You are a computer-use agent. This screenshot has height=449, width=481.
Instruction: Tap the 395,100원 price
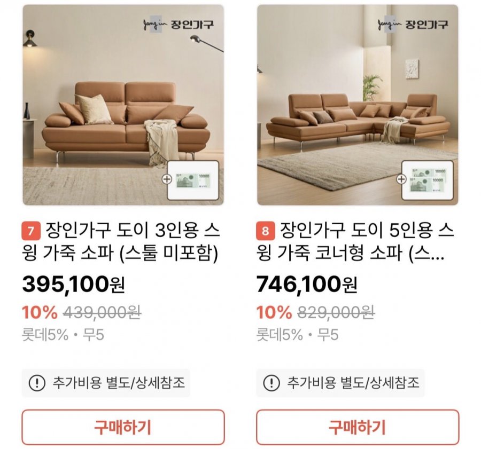[73, 285]
